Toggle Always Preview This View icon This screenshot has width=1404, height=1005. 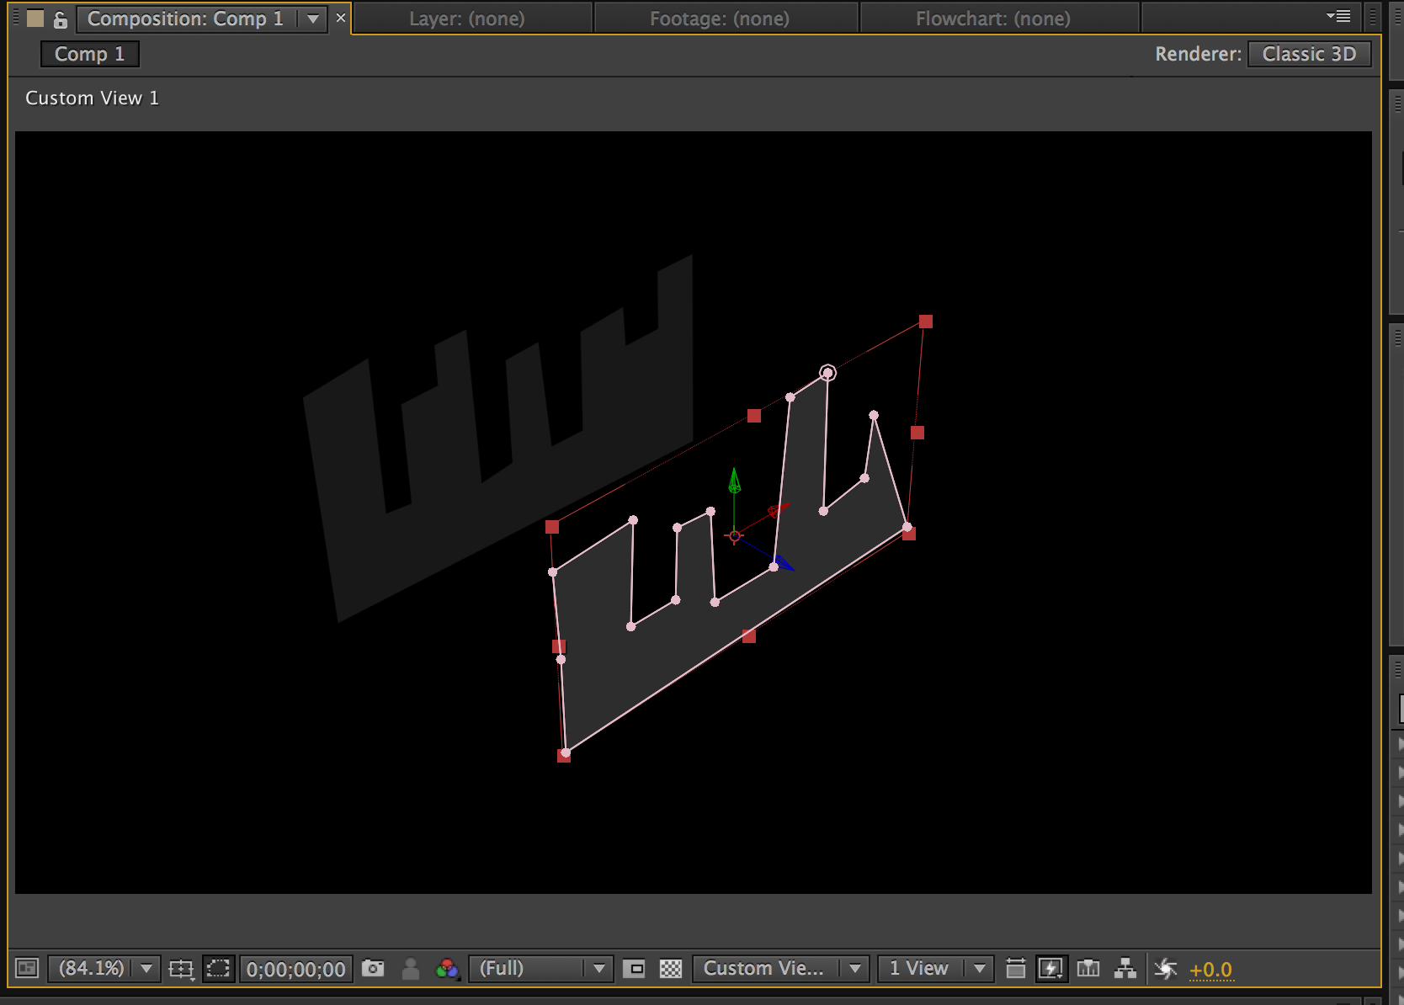tap(27, 969)
